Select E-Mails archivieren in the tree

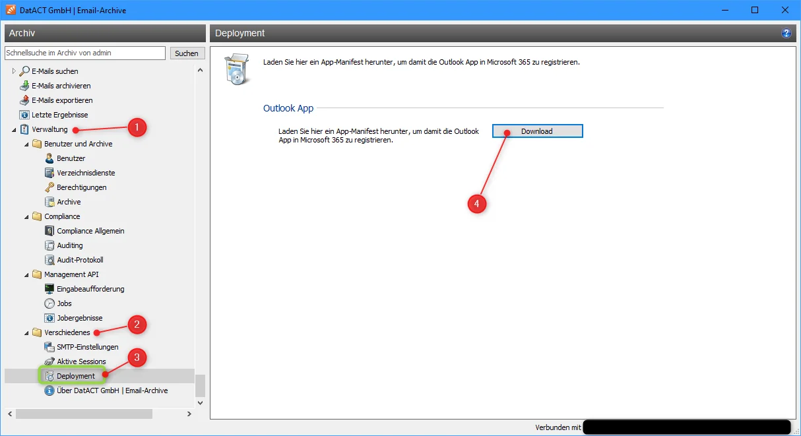(x=61, y=86)
